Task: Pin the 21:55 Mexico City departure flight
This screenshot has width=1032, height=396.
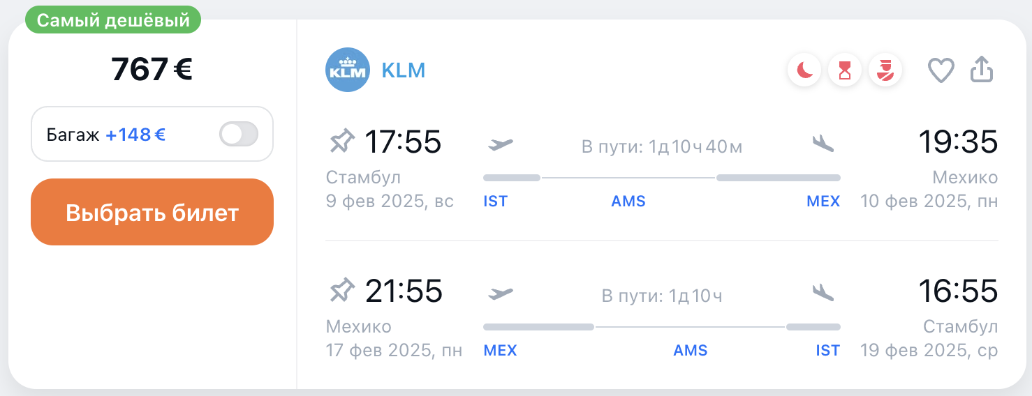Action: 341,291
